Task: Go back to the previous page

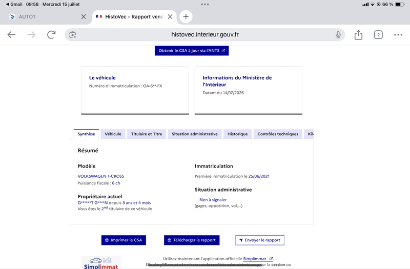Action: pos(11,34)
